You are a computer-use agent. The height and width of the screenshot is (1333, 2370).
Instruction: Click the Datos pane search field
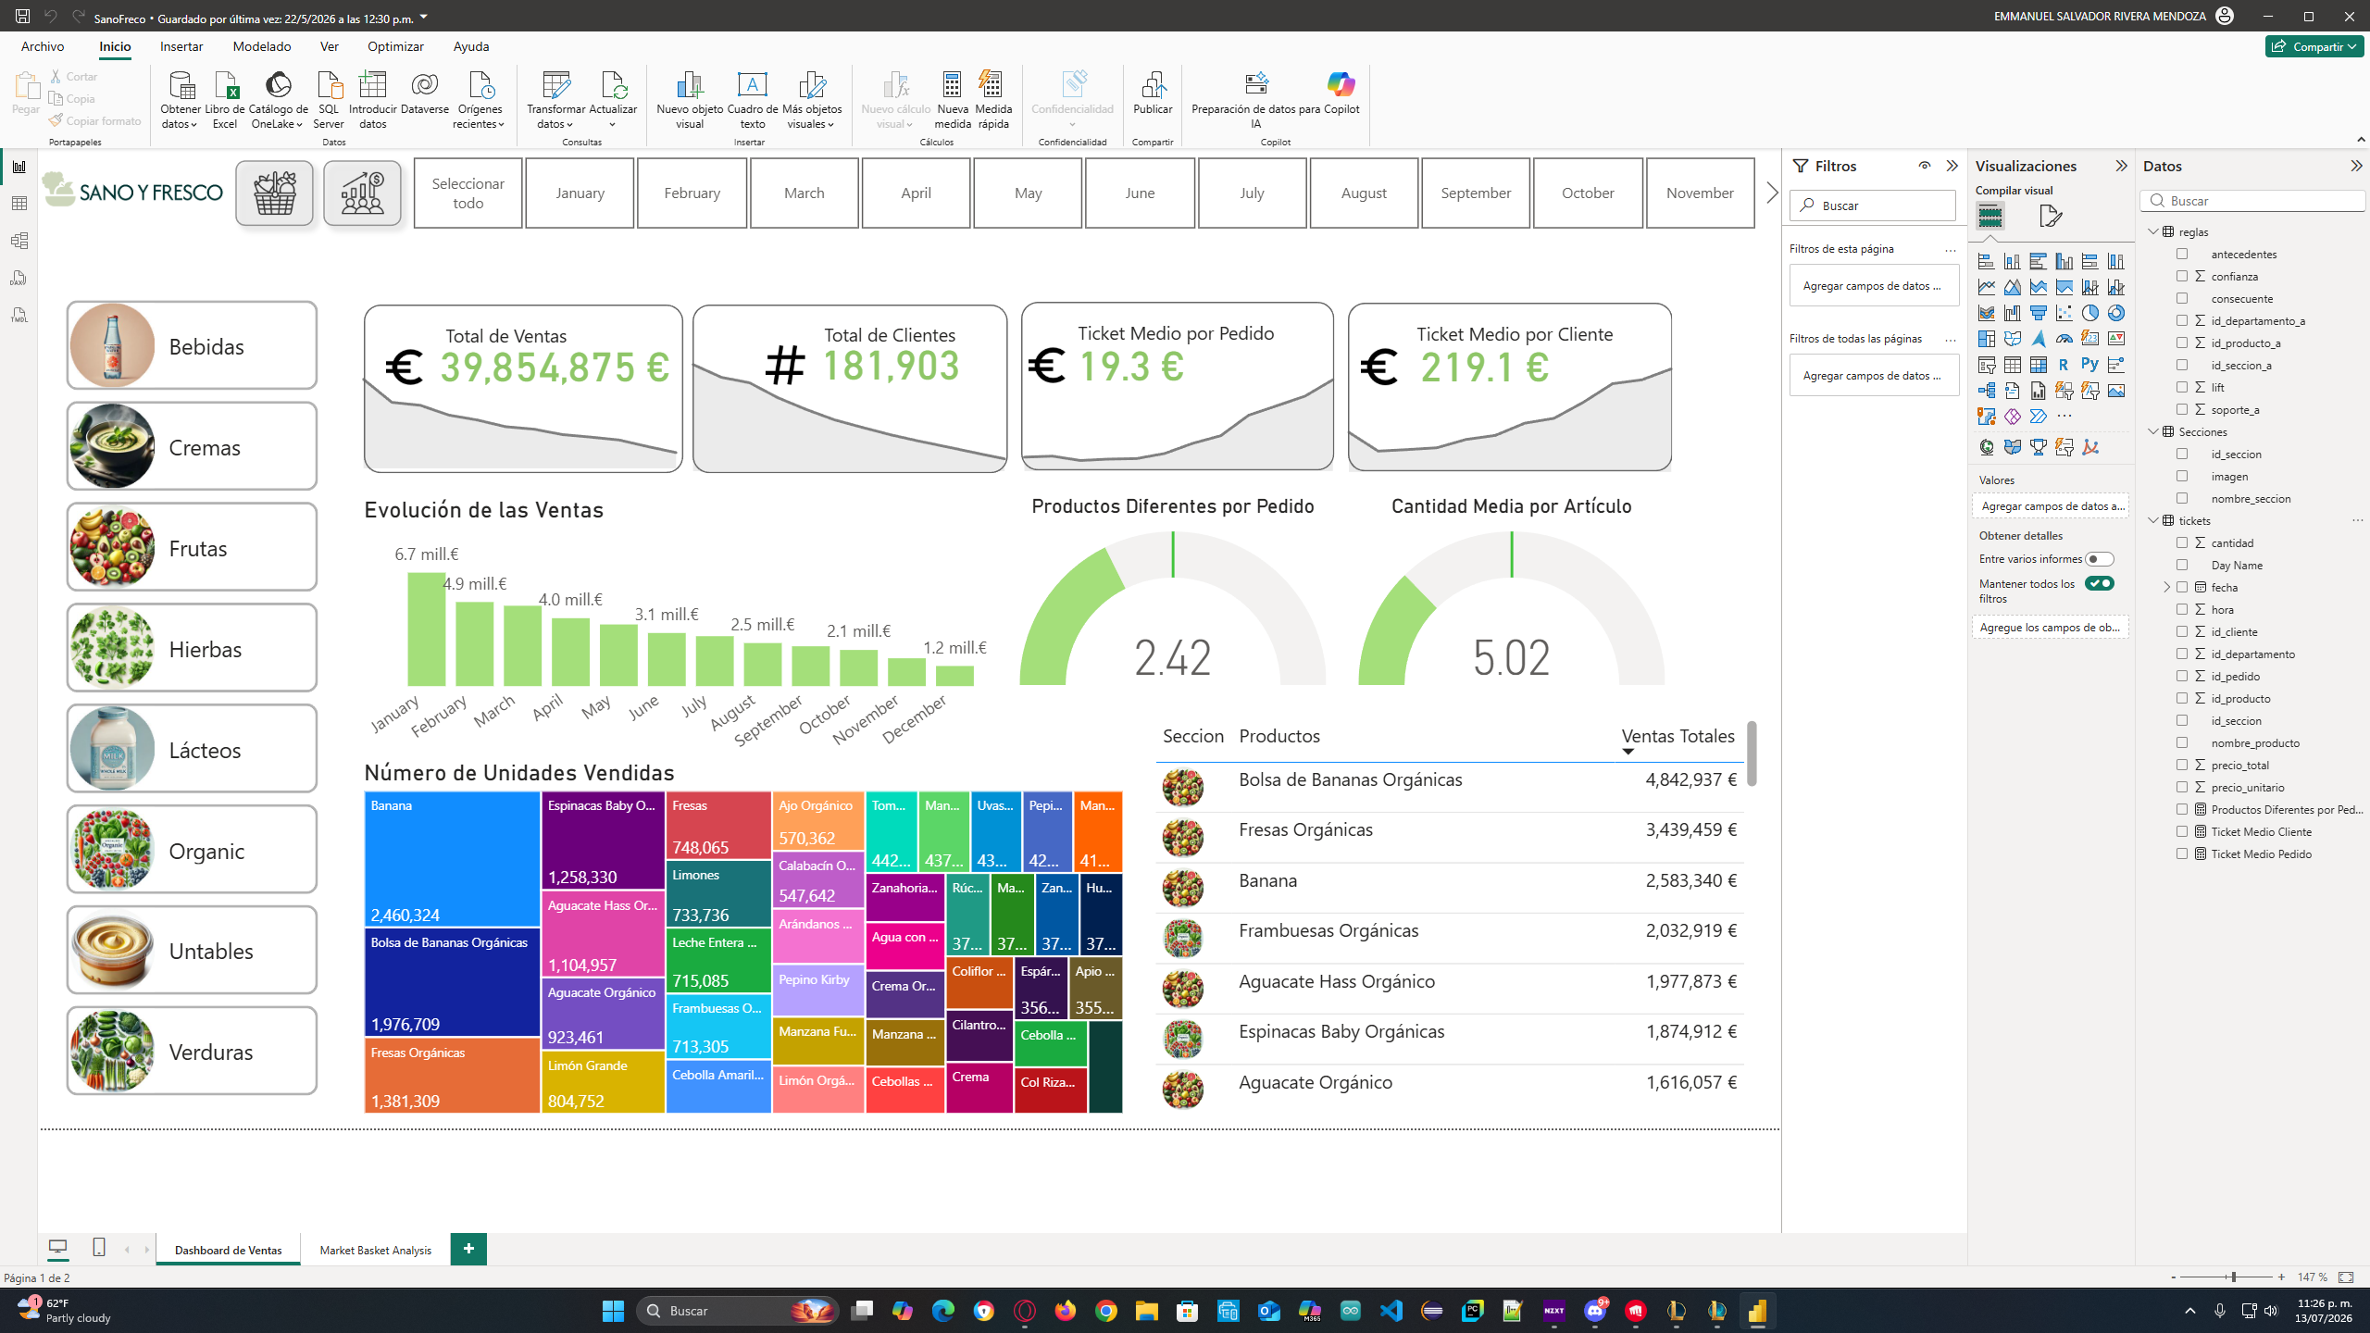point(2252,201)
